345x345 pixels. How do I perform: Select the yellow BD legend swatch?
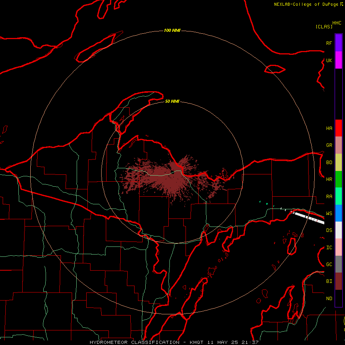coord(338,163)
